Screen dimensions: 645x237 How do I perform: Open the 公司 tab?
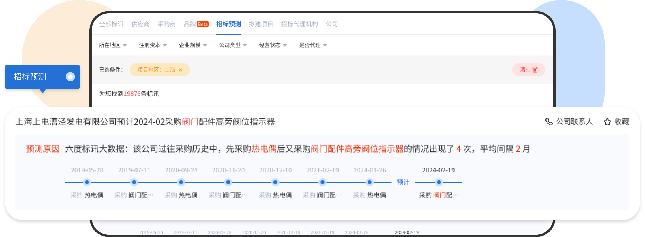pyautogui.click(x=332, y=24)
